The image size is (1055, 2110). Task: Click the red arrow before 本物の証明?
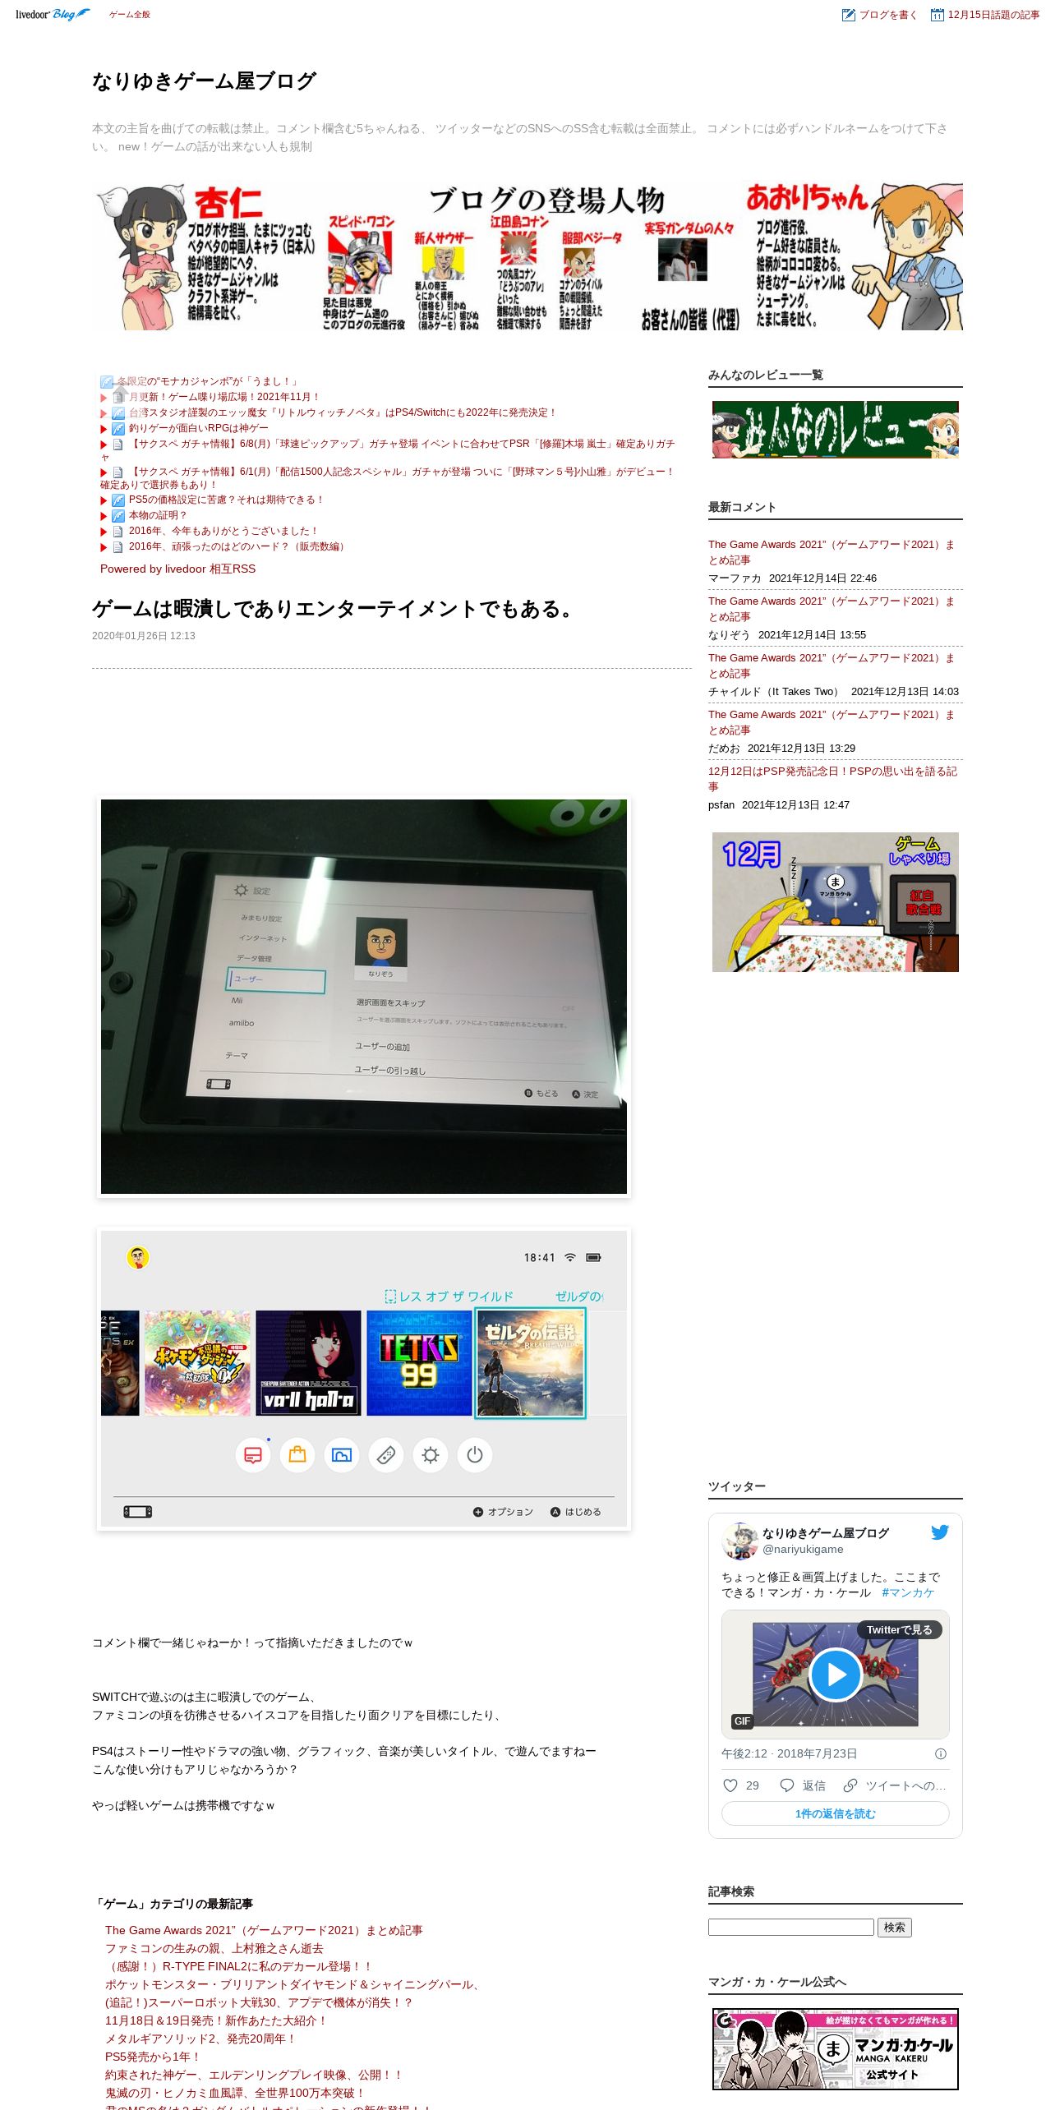104,516
